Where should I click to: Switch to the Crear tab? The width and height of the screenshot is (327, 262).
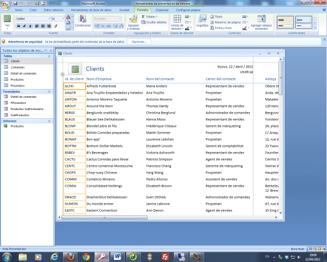[x=33, y=10]
